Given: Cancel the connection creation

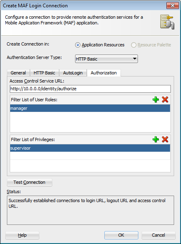Looking at the screenshot, I should coord(159,235).
